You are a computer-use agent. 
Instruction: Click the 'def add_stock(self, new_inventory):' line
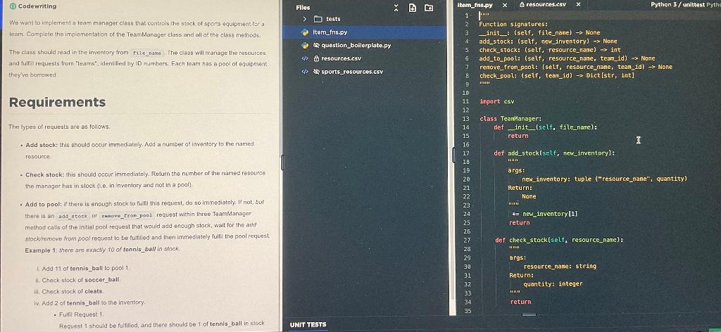[x=554, y=153]
